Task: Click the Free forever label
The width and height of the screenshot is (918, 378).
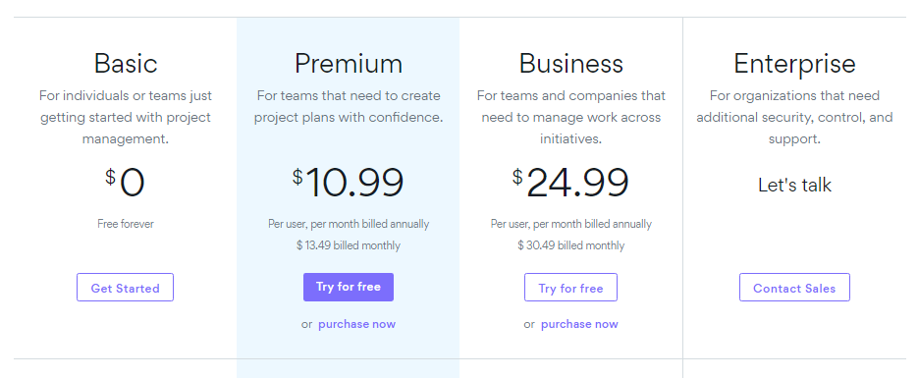Action: [x=126, y=224]
